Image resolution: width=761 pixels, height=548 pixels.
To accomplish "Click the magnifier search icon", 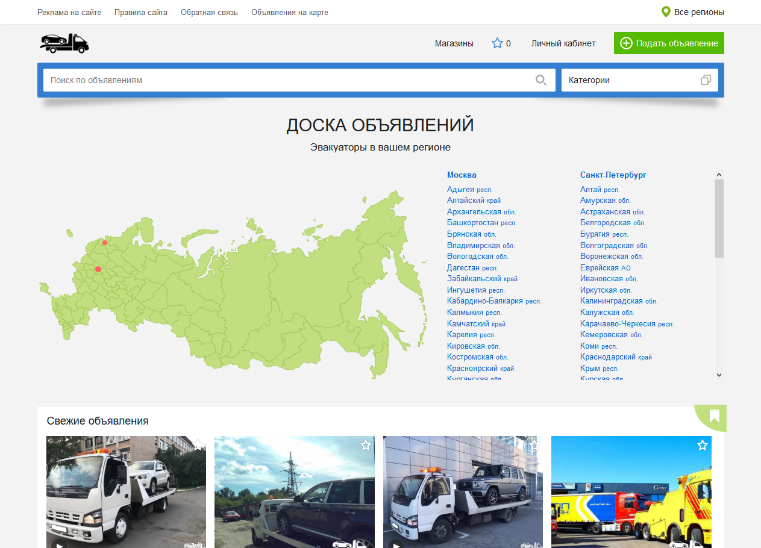I will tap(540, 80).
